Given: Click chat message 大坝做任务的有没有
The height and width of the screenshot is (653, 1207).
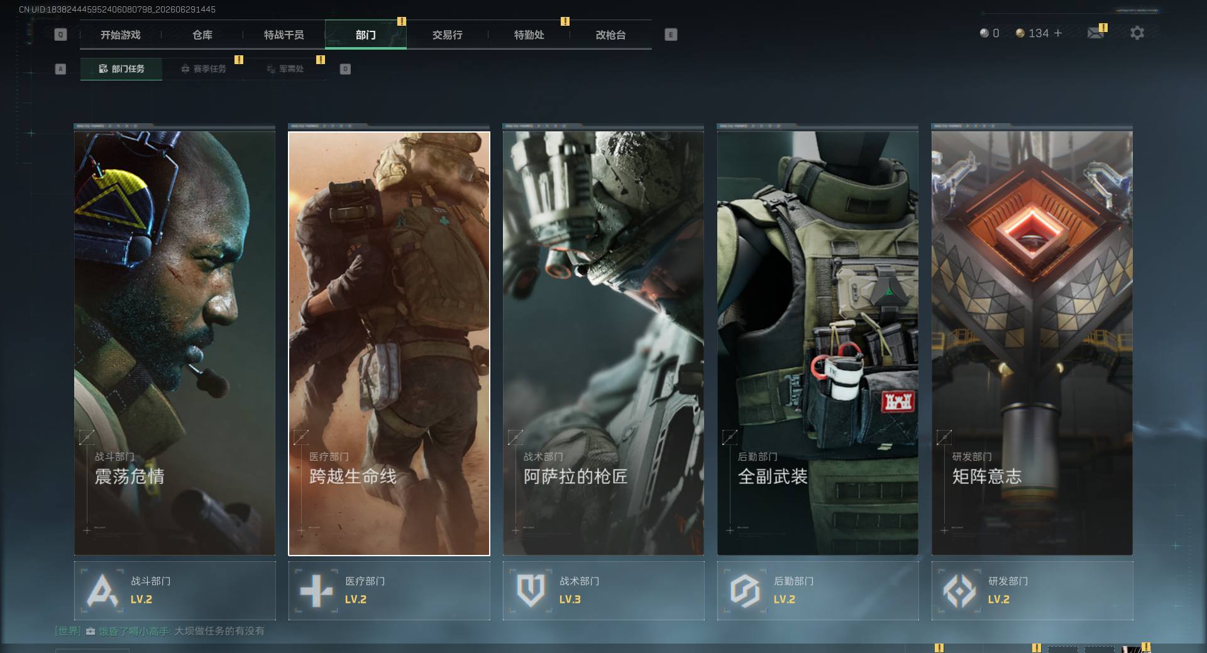Looking at the screenshot, I should [x=219, y=631].
